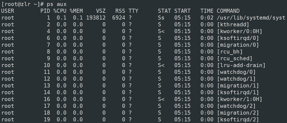Click the [kthreadd] process name

tap(233, 24)
